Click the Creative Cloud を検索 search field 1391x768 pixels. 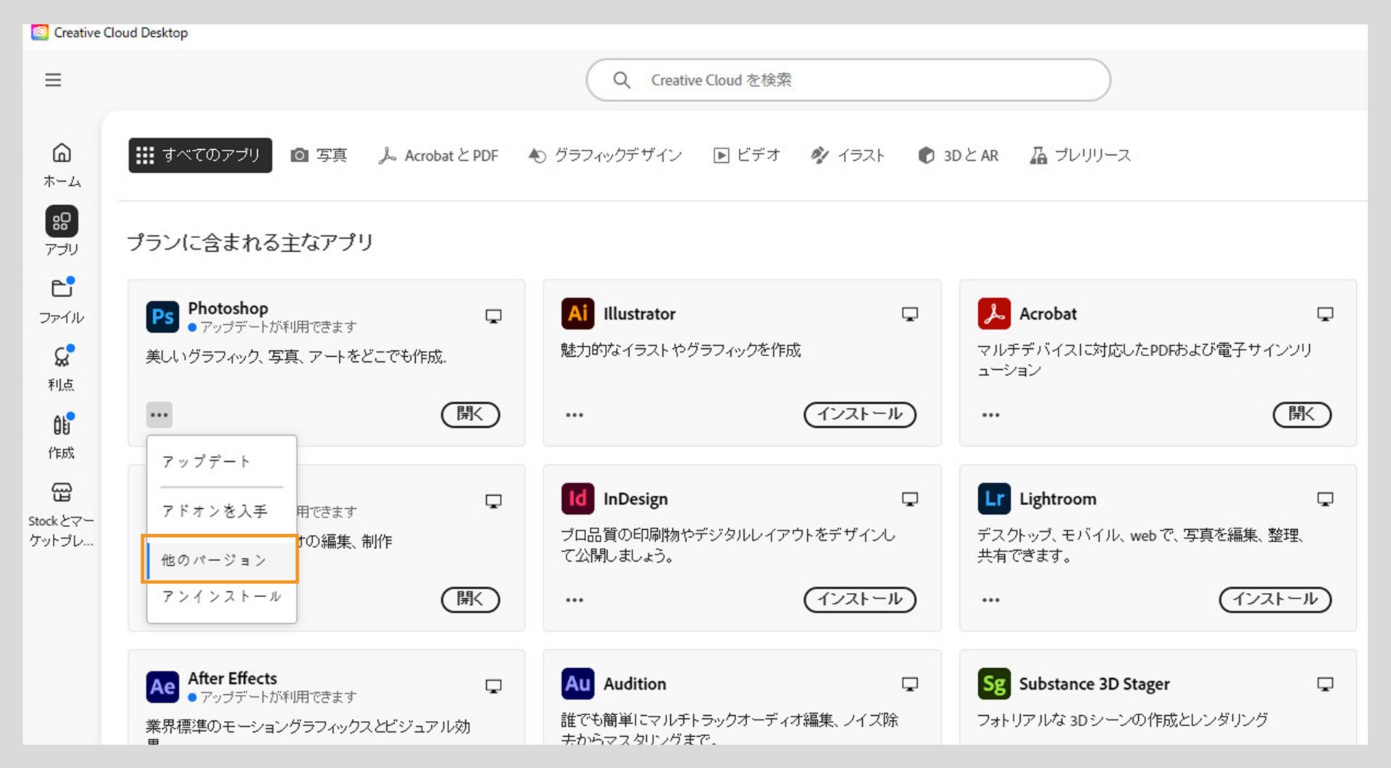click(x=848, y=80)
